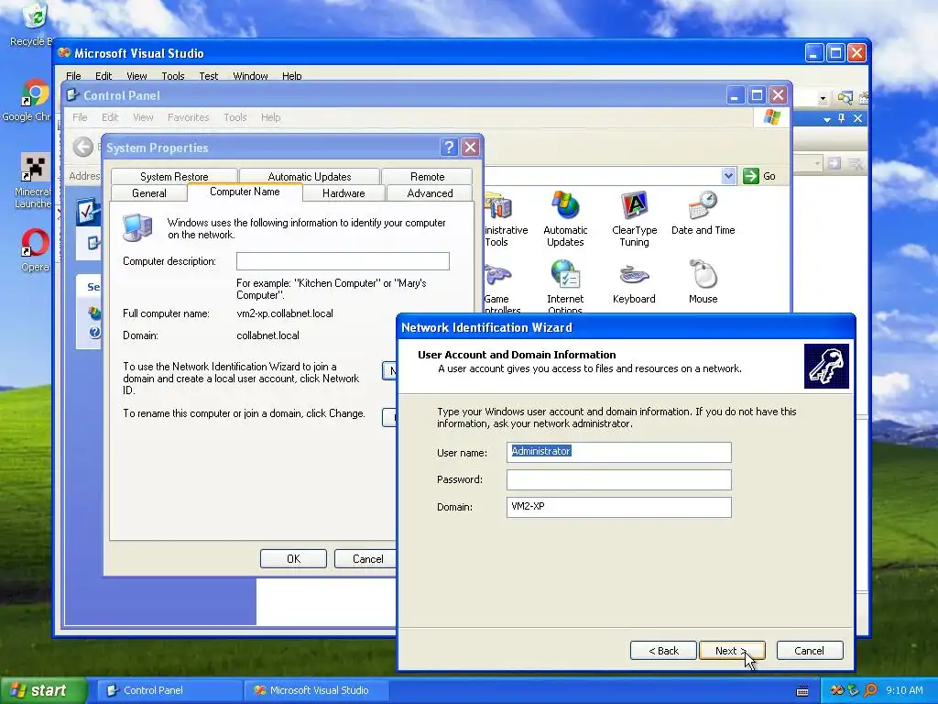Click the keyboard icon in the taskbar
Screen dimensions: 938x704
coord(802,691)
